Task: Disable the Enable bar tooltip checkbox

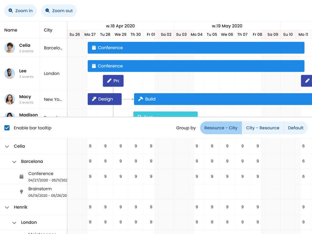Action: [x=7, y=128]
